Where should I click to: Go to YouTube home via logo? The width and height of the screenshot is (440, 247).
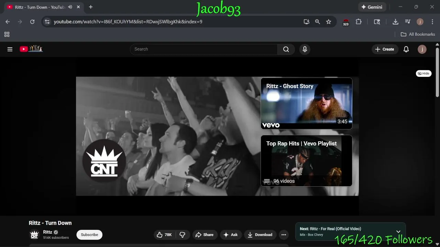pos(31,49)
